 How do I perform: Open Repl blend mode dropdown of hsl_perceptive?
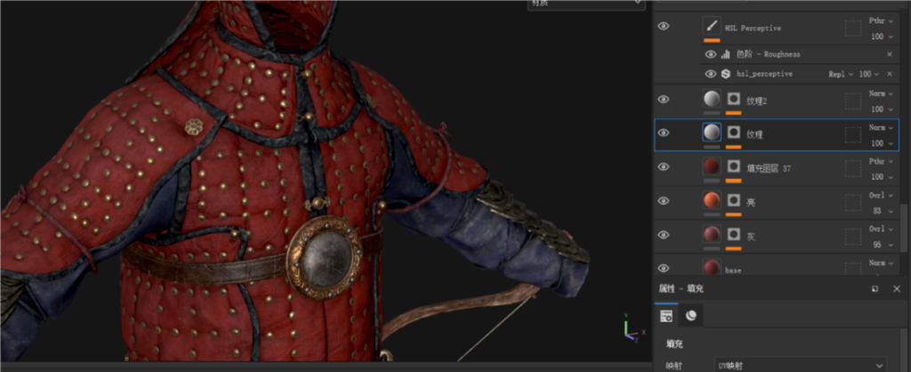841,75
